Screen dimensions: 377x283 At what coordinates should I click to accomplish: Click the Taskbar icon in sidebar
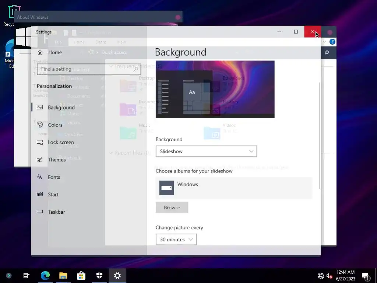coord(40,212)
